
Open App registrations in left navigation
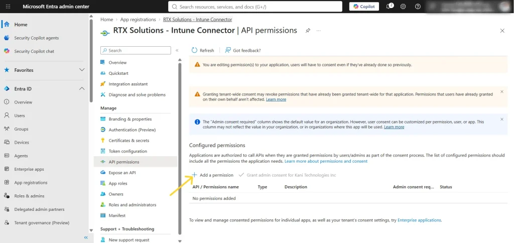(x=31, y=183)
